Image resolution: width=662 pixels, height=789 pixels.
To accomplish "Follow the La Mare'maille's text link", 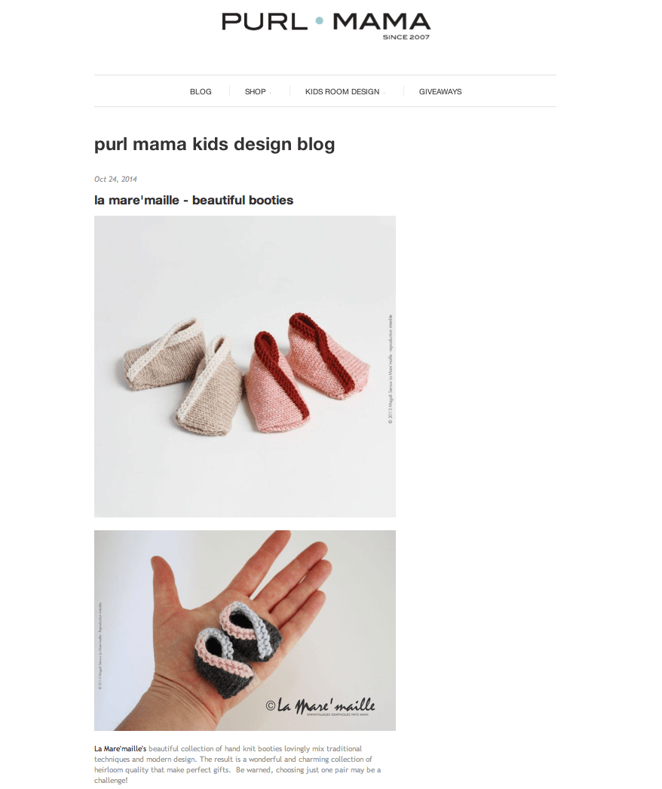I will (x=120, y=749).
